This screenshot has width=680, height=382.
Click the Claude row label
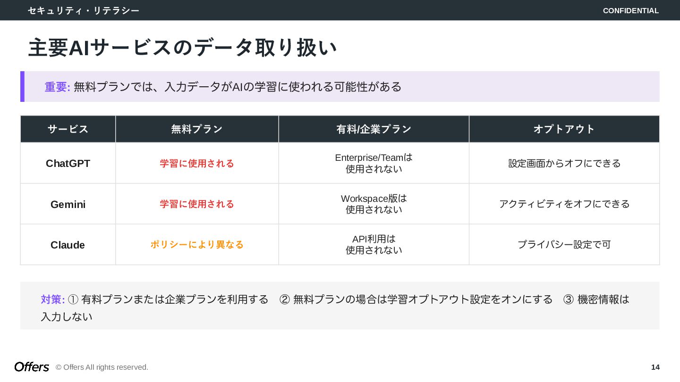[x=68, y=245]
